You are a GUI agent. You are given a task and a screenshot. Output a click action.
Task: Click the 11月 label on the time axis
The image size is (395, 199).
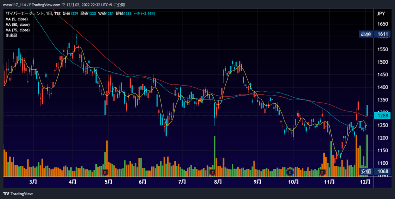329,182
